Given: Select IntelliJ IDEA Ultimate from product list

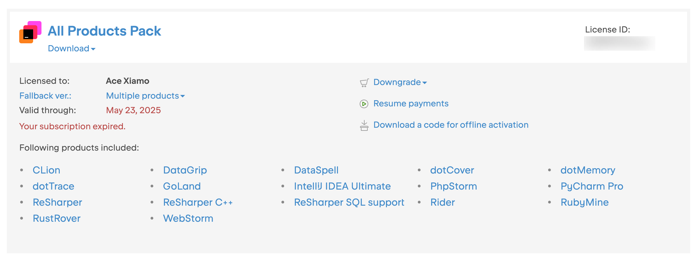Looking at the screenshot, I should tap(342, 186).
